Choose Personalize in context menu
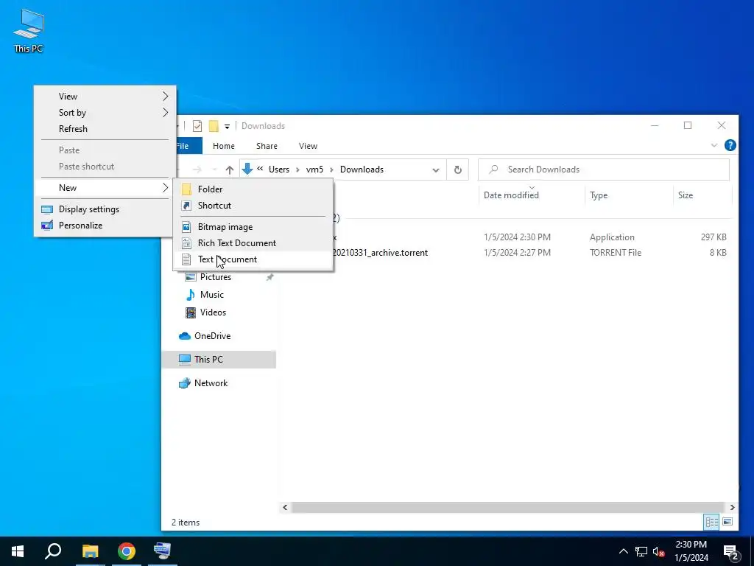This screenshot has width=754, height=566. (x=105, y=226)
